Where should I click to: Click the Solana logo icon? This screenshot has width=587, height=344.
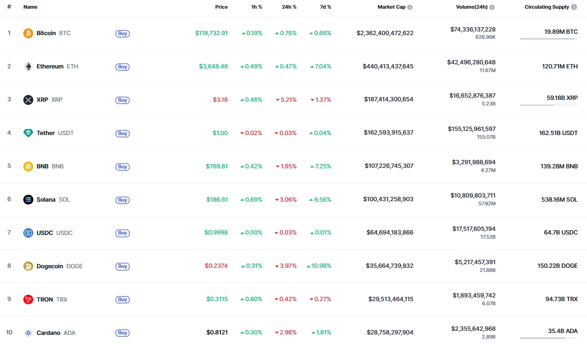(28, 200)
